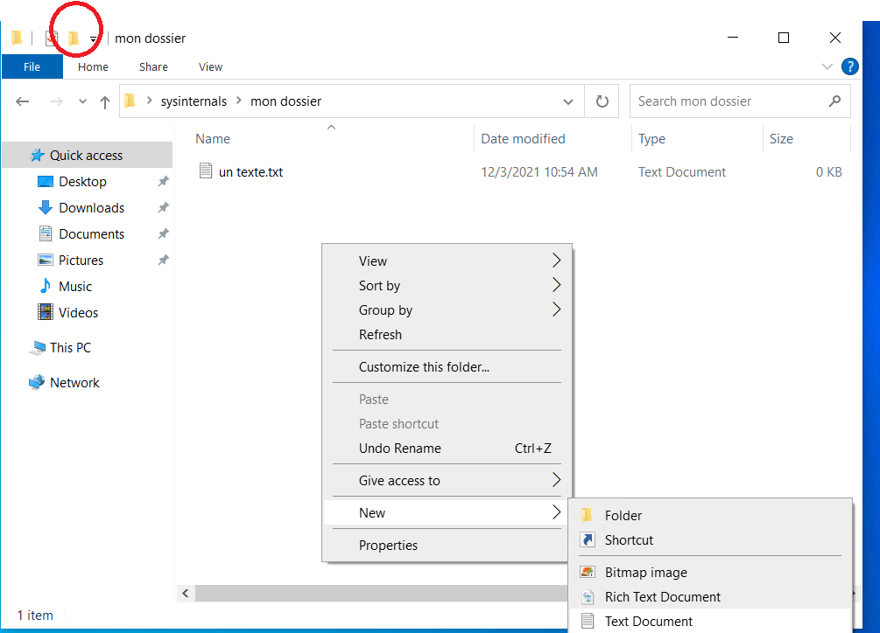
Task: Open the Home ribbon tab
Action: tap(93, 66)
